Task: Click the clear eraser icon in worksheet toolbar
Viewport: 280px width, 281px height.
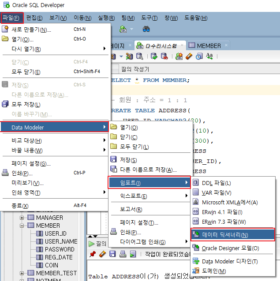Action: coord(189,56)
